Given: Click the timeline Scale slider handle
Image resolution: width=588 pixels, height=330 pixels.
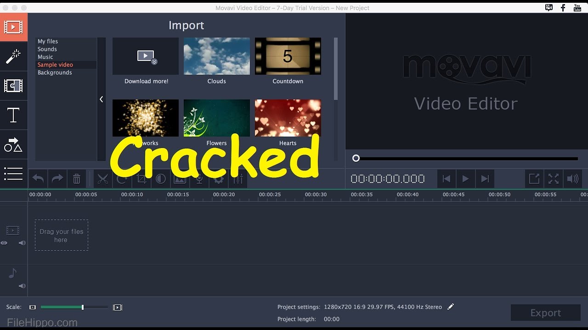Looking at the screenshot, I should point(83,307).
